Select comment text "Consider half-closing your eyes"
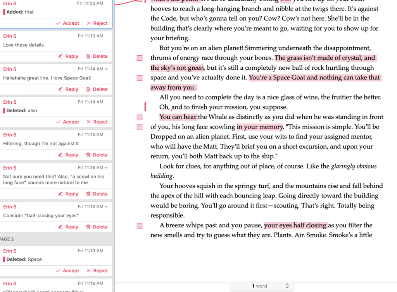The image size is (397, 292). (41, 216)
